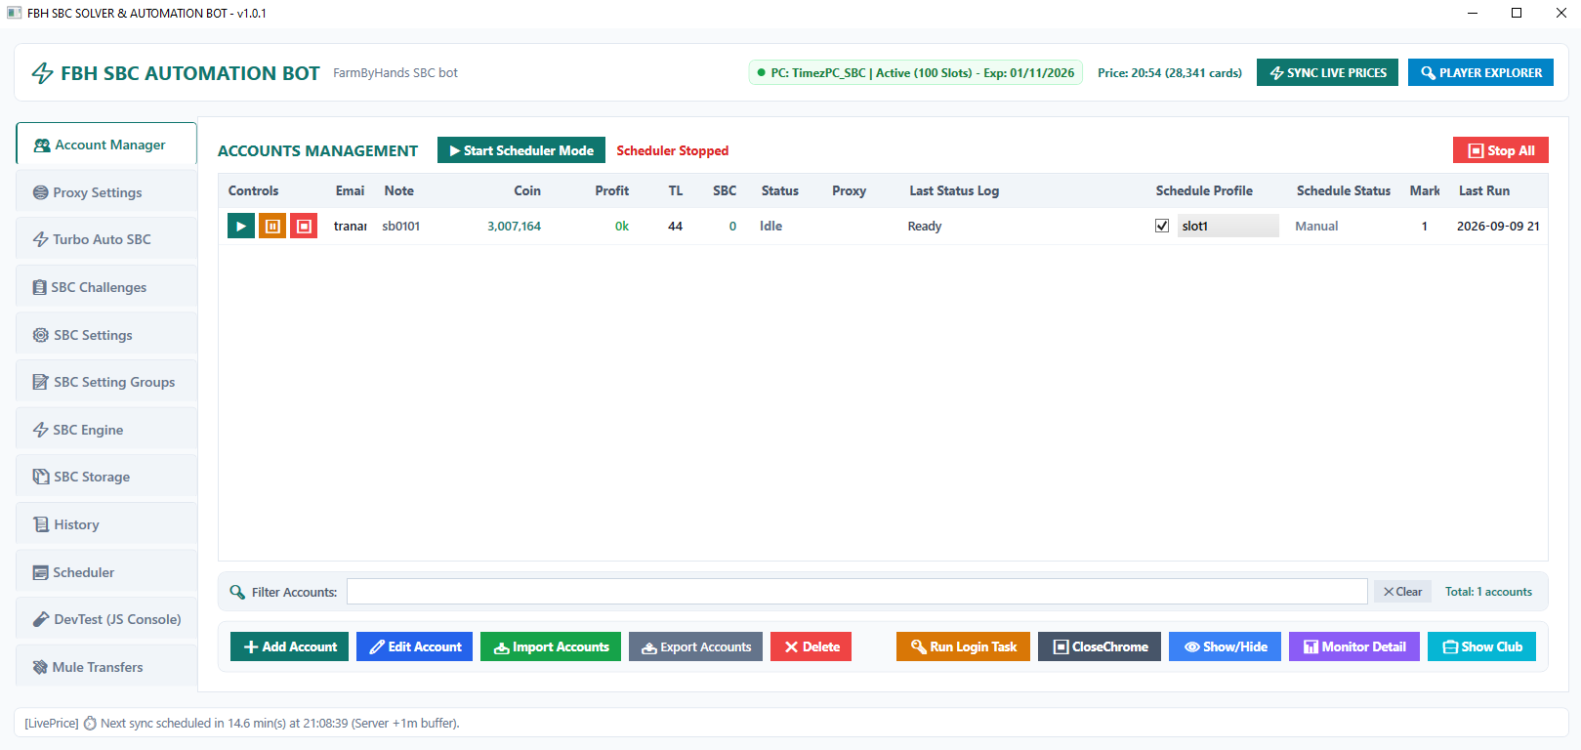Click the Last Run column header
1581x750 pixels.
[x=1484, y=190]
